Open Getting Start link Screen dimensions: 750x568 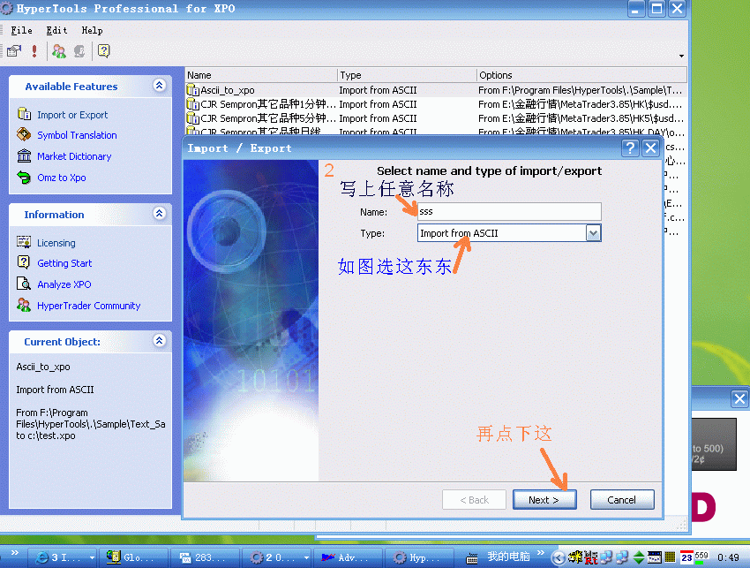click(x=64, y=263)
